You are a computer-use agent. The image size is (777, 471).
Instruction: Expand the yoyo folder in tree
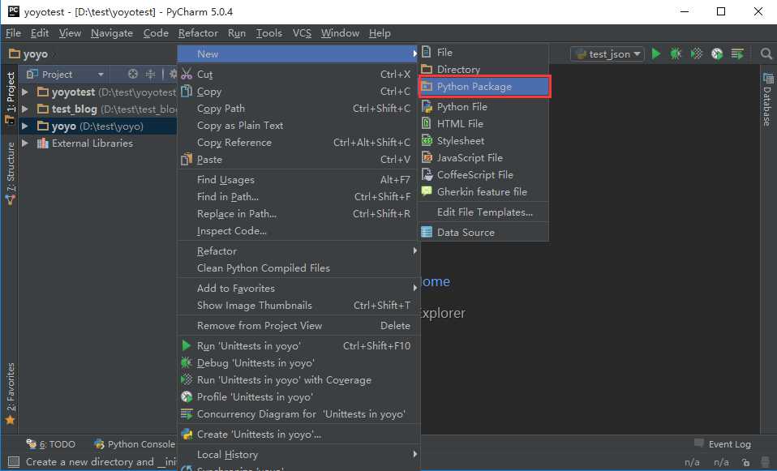(25, 126)
